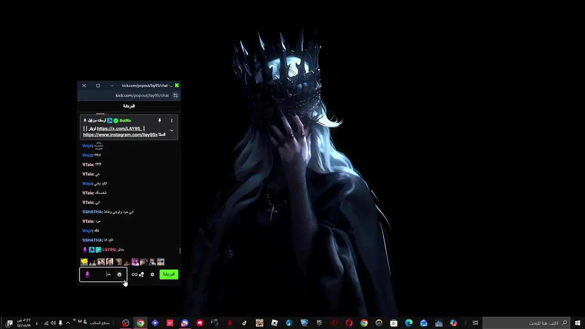The height and width of the screenshot is (329, 585).
Task: Show hidden system tray icons chevron
Action: (x=68, y=323)
